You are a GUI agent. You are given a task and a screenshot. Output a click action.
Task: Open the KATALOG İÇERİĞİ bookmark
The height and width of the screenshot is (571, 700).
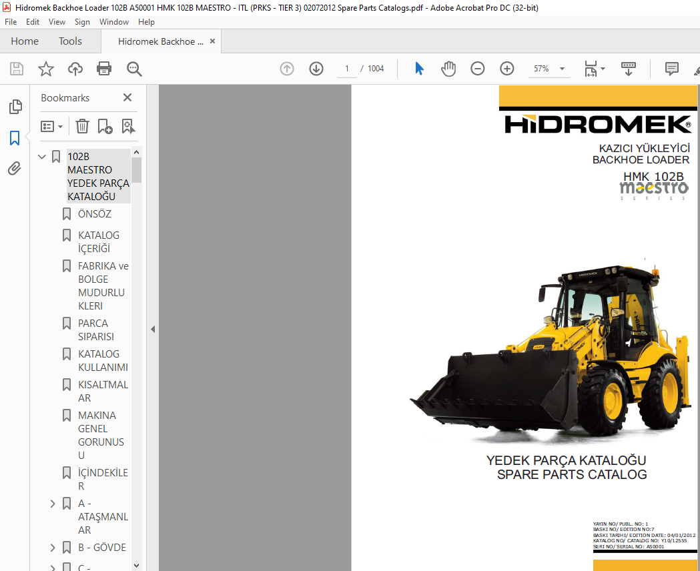tap(99, 241)
